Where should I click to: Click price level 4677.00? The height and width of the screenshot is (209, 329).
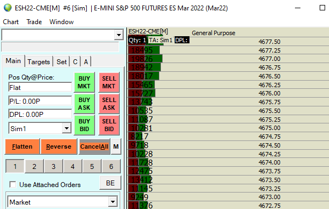270,59
